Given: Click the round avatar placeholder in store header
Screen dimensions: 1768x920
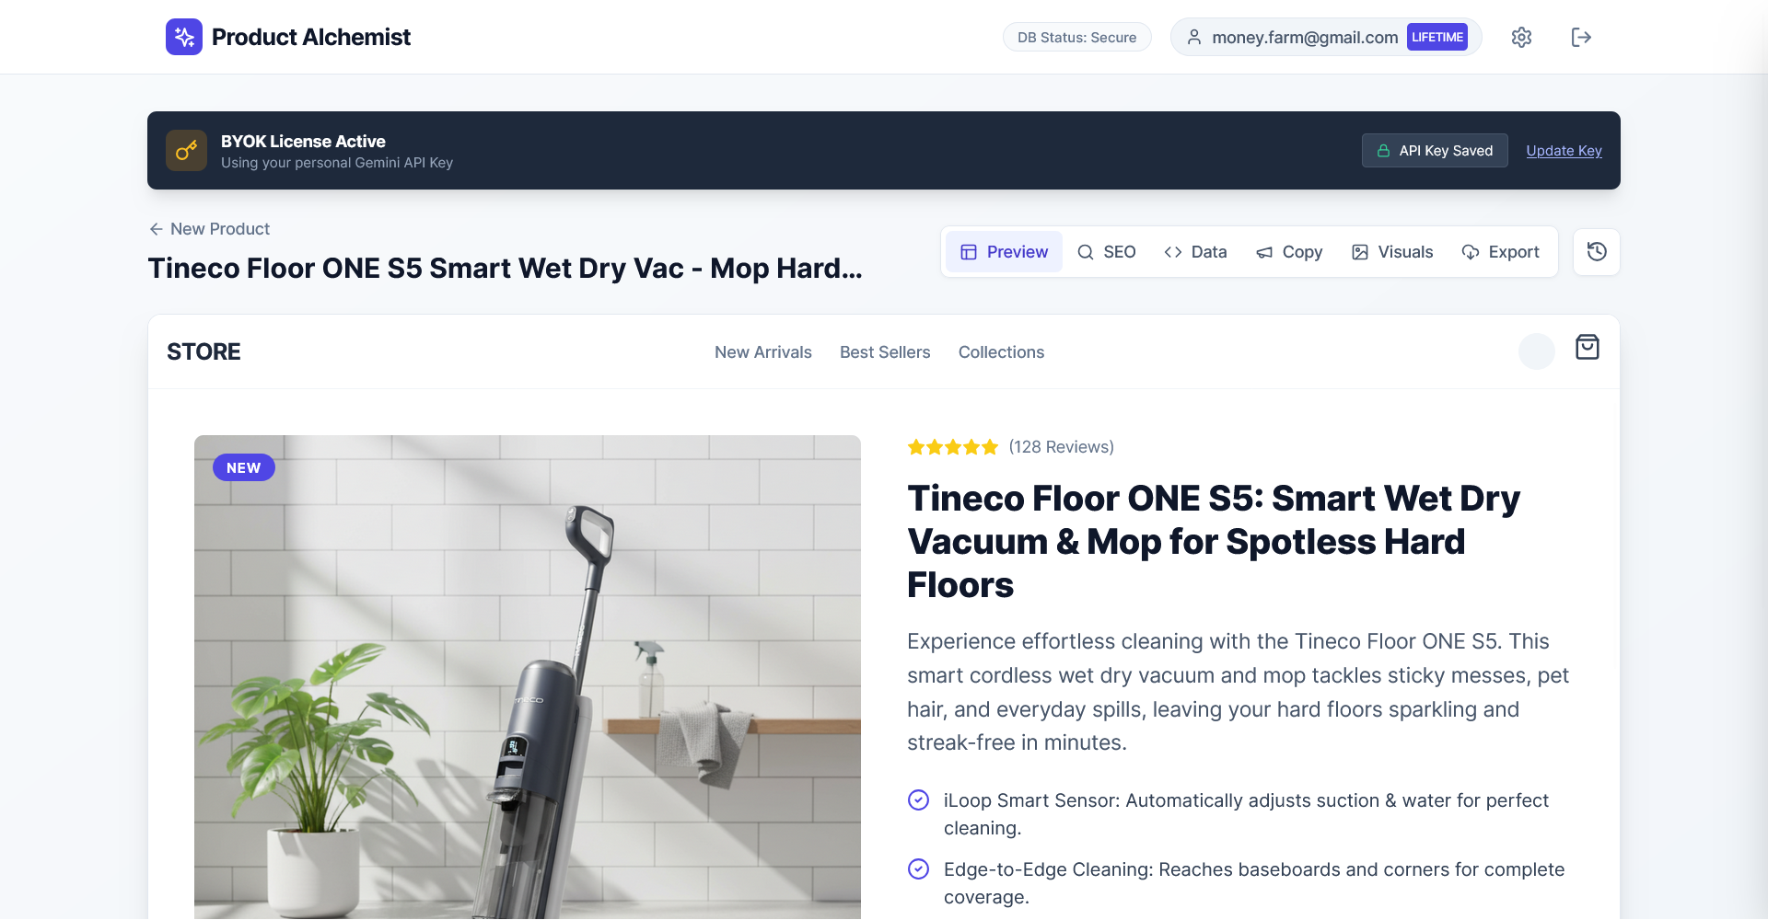Looking at the screenshot, I should coord(1536,351).
